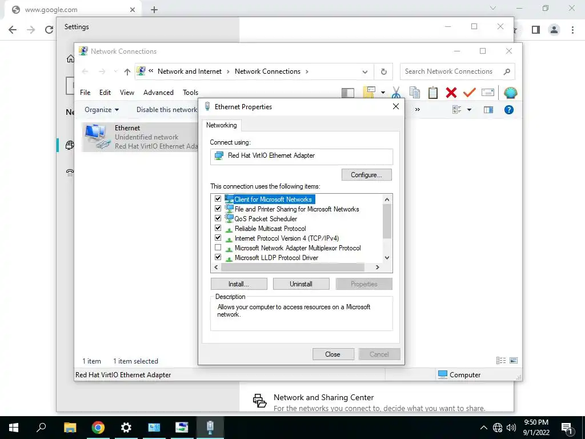Uncheck Reliable Multicast Protocol checkbox
This screenshot has height=439, width=585.
pyautogui.click(x=218, y=228)
